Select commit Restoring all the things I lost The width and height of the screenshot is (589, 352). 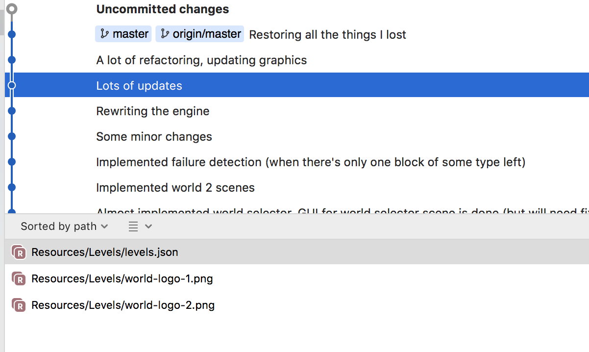tap(297, 34)
